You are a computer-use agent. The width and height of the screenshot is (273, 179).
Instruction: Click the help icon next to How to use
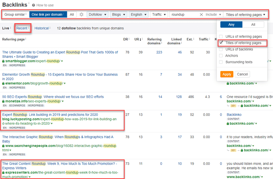(33, 5)
